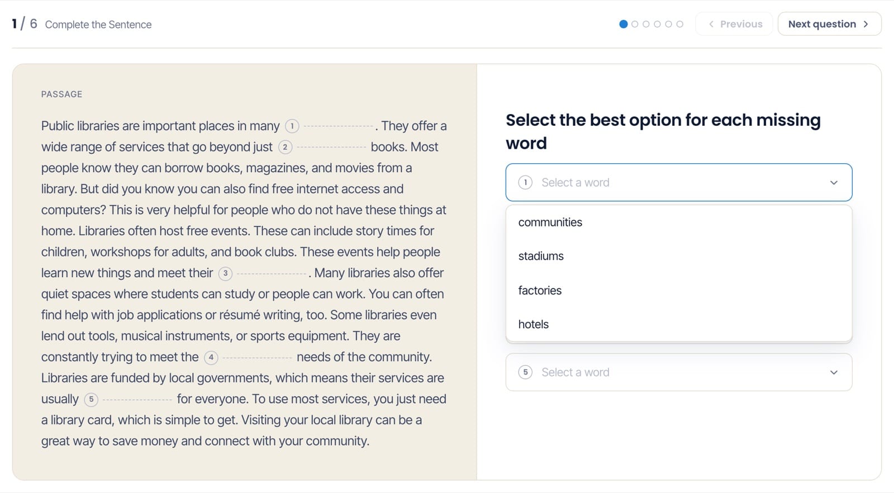Click the "PASSAGE" heading label
Screen dimensions: 894x493
pos(61,94)
